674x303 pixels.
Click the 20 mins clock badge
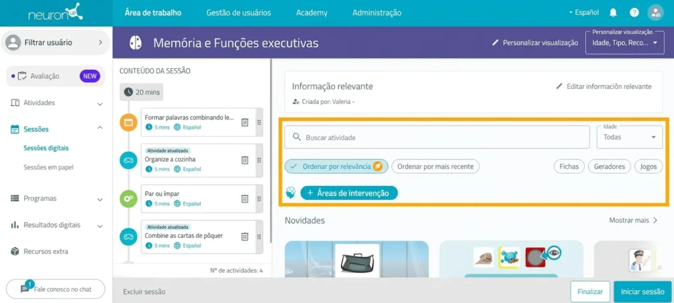coord(142,92)
